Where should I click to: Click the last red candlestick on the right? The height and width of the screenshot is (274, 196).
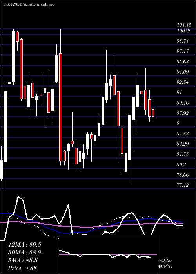[153, 113]
